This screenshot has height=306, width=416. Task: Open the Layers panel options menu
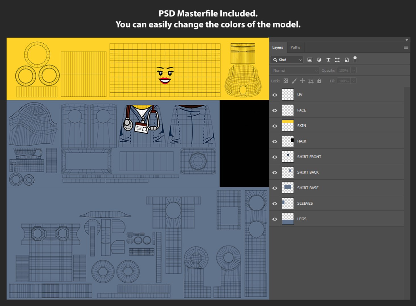(406, 47)
